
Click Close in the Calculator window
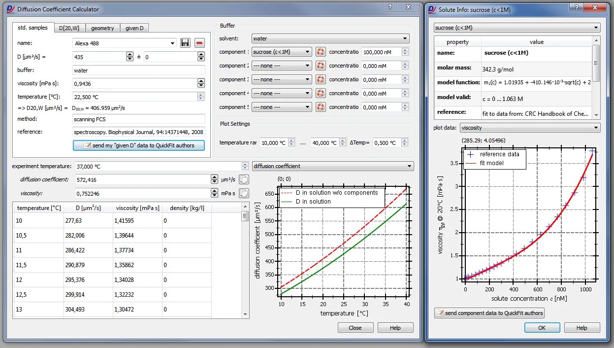click(x=355, y=328)
